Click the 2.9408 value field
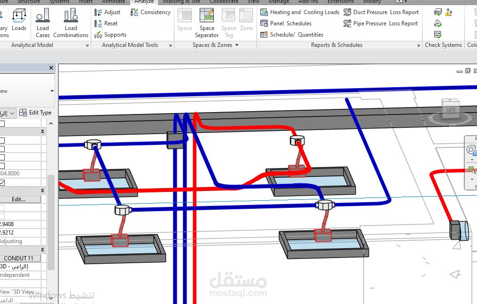This screenshot has height=304, width=477. click(20, 224)
